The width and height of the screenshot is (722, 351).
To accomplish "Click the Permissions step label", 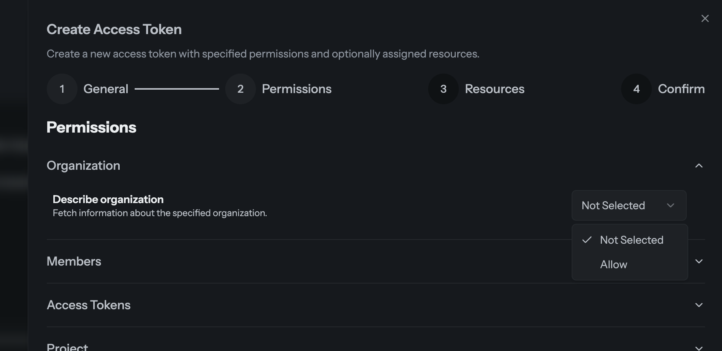I will click(297, 89).
